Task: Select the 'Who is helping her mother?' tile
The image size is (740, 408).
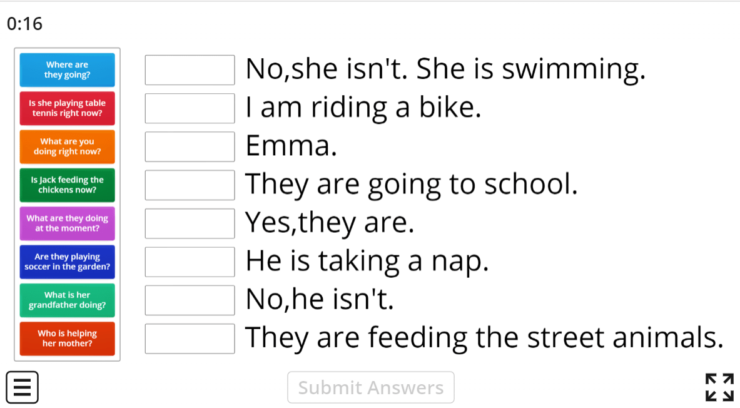Action: (67, 339)
